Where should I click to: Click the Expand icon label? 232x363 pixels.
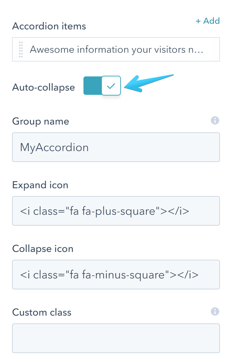pyautogui.click(x=40, y=185)
